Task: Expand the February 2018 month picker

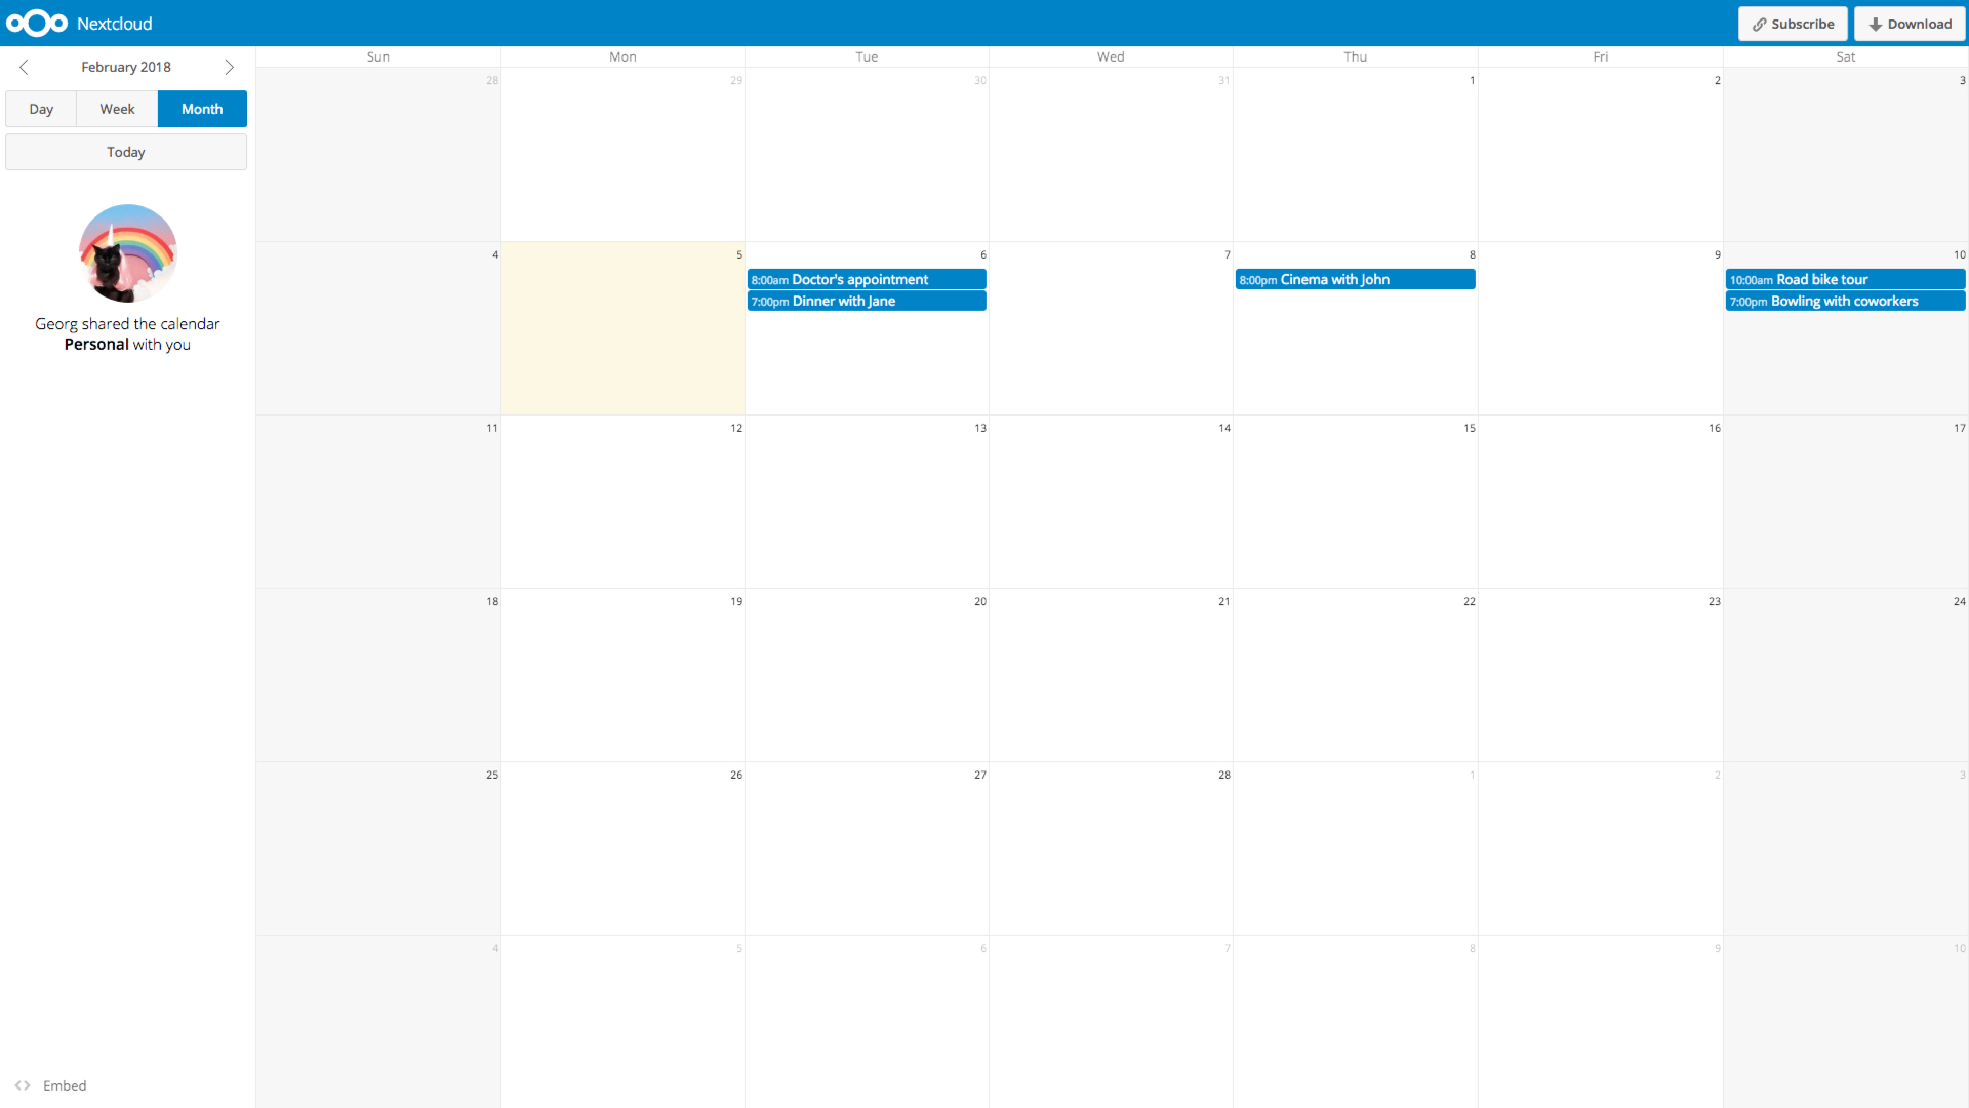Action: [x=126, y=66]
